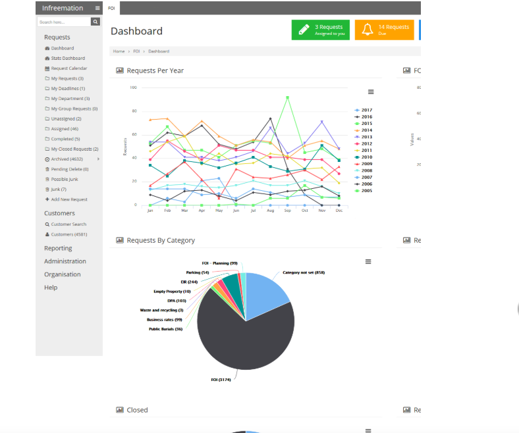The height and width of the screenshot is (433, 519).
Task: Expand the Archived submenu arrow
Action: pos(98,159)
